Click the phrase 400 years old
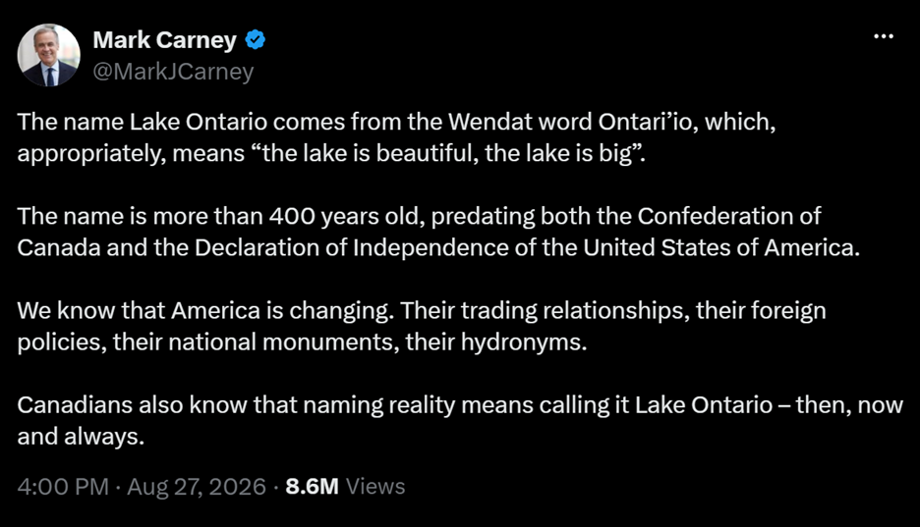This screenshot has width=920, height=527. click(346, 217)
